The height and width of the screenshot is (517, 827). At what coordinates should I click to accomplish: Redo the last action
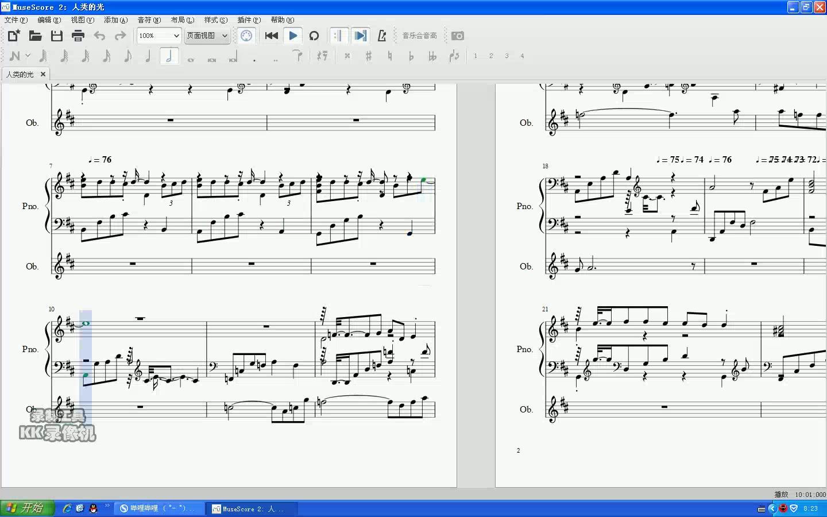point(120,36)
